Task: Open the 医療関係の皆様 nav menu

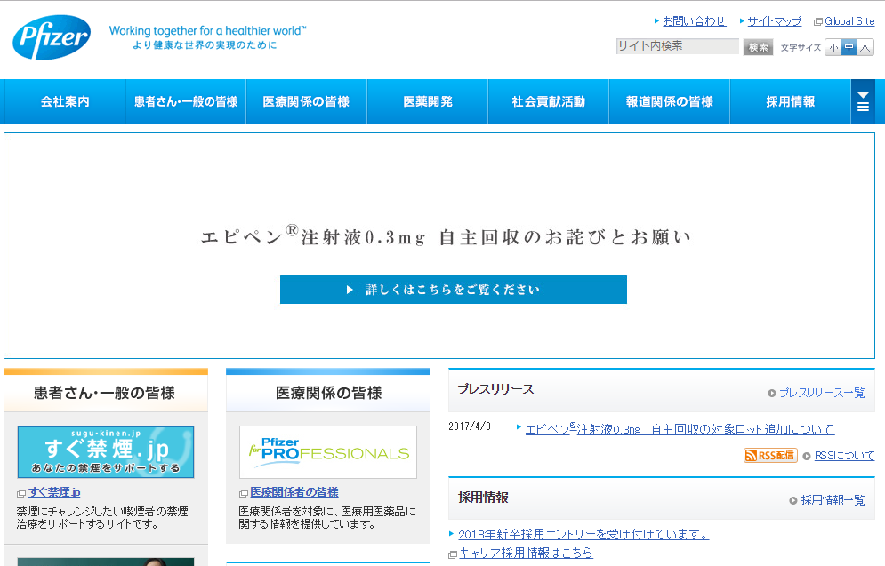Action: click(307, 101)
